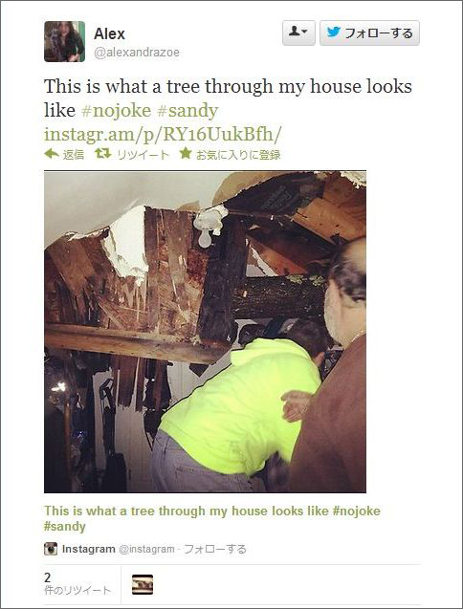463x609 pixels.
Task: Open the embedded tree damage photo
Action: (205, 332)
